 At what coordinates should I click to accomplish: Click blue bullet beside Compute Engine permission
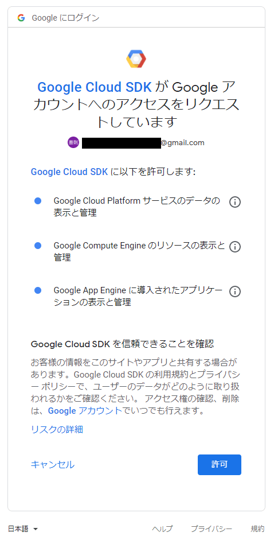pyautogui.click(x=38, y=246)
